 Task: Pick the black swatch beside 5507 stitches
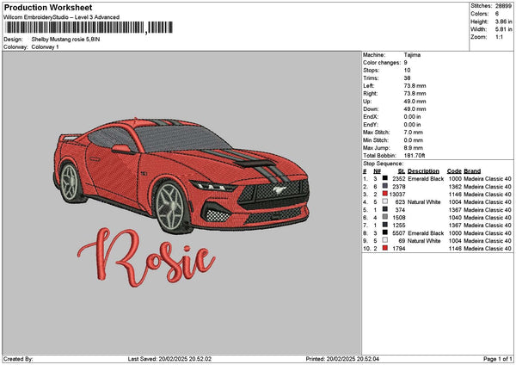point(384,232)
